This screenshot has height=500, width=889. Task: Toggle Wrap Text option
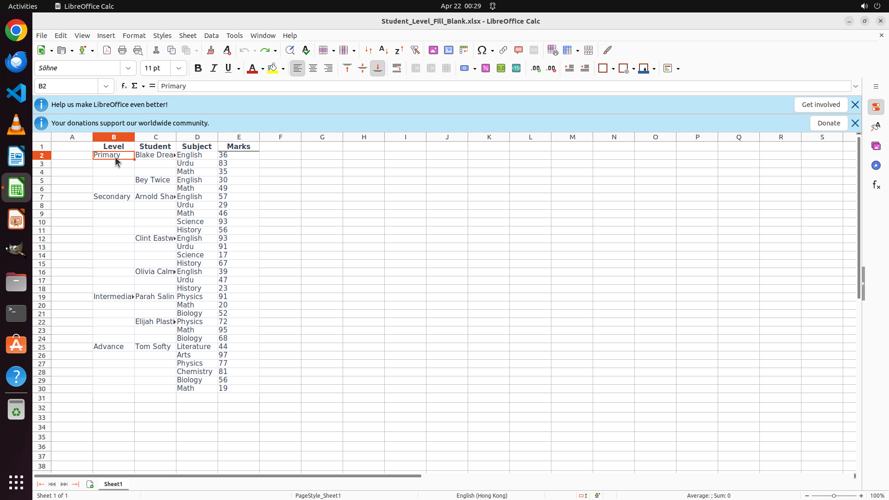click(397, 69)
